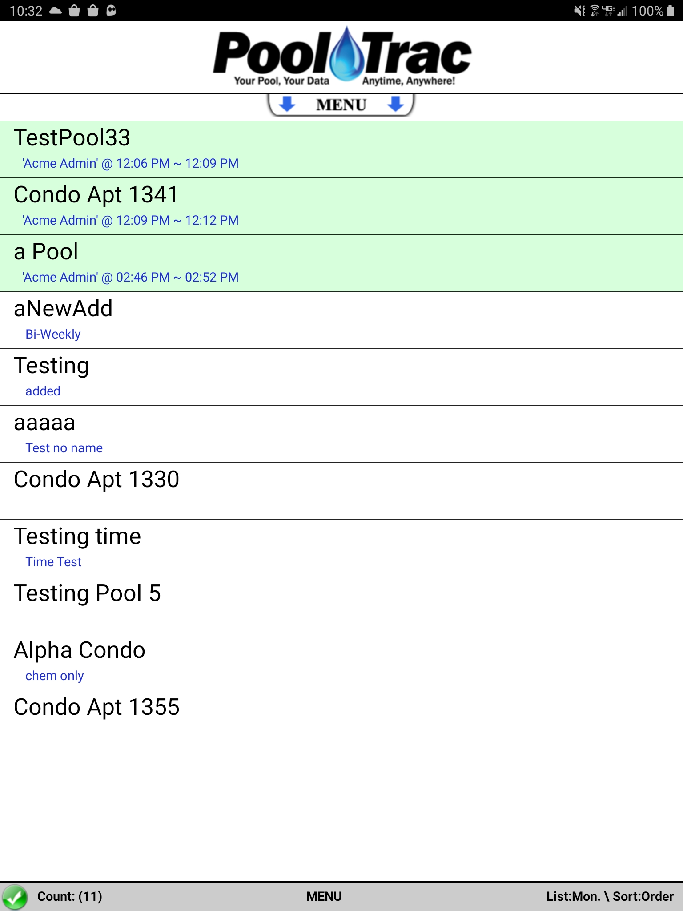Tap the cloud icon in status bar
The image size is (683, 911).
coord(56,11)
